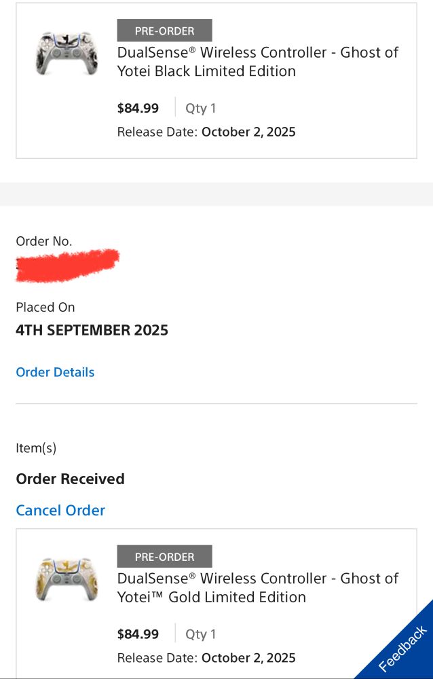
Task: Click the Cancel Order link
Action: [x=60, y=510]
